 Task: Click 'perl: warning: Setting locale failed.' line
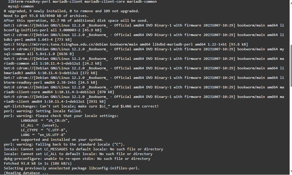tap(43, 111)
